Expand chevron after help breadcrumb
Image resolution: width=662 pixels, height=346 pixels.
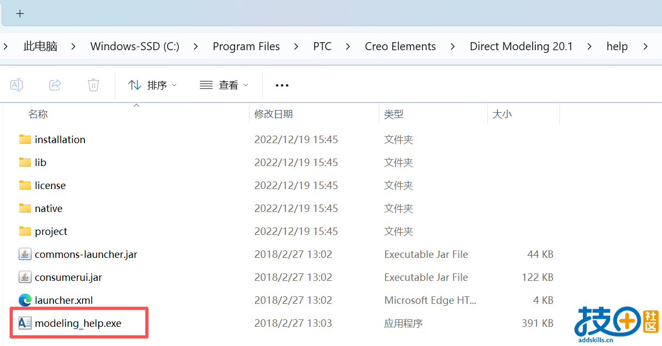click(645, 46)
